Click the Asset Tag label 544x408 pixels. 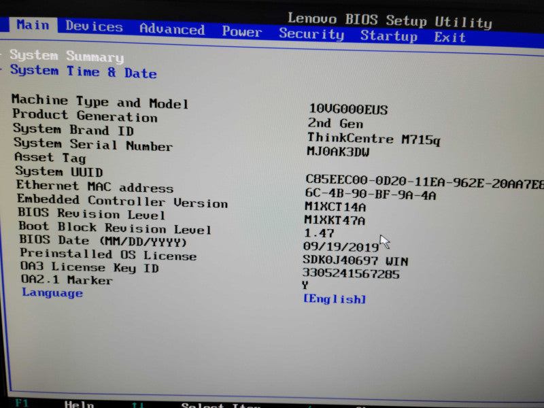pyautogui.click(x=50, y=158)
